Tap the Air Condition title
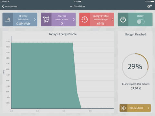The image size is (155, 116). click(77, 6)
